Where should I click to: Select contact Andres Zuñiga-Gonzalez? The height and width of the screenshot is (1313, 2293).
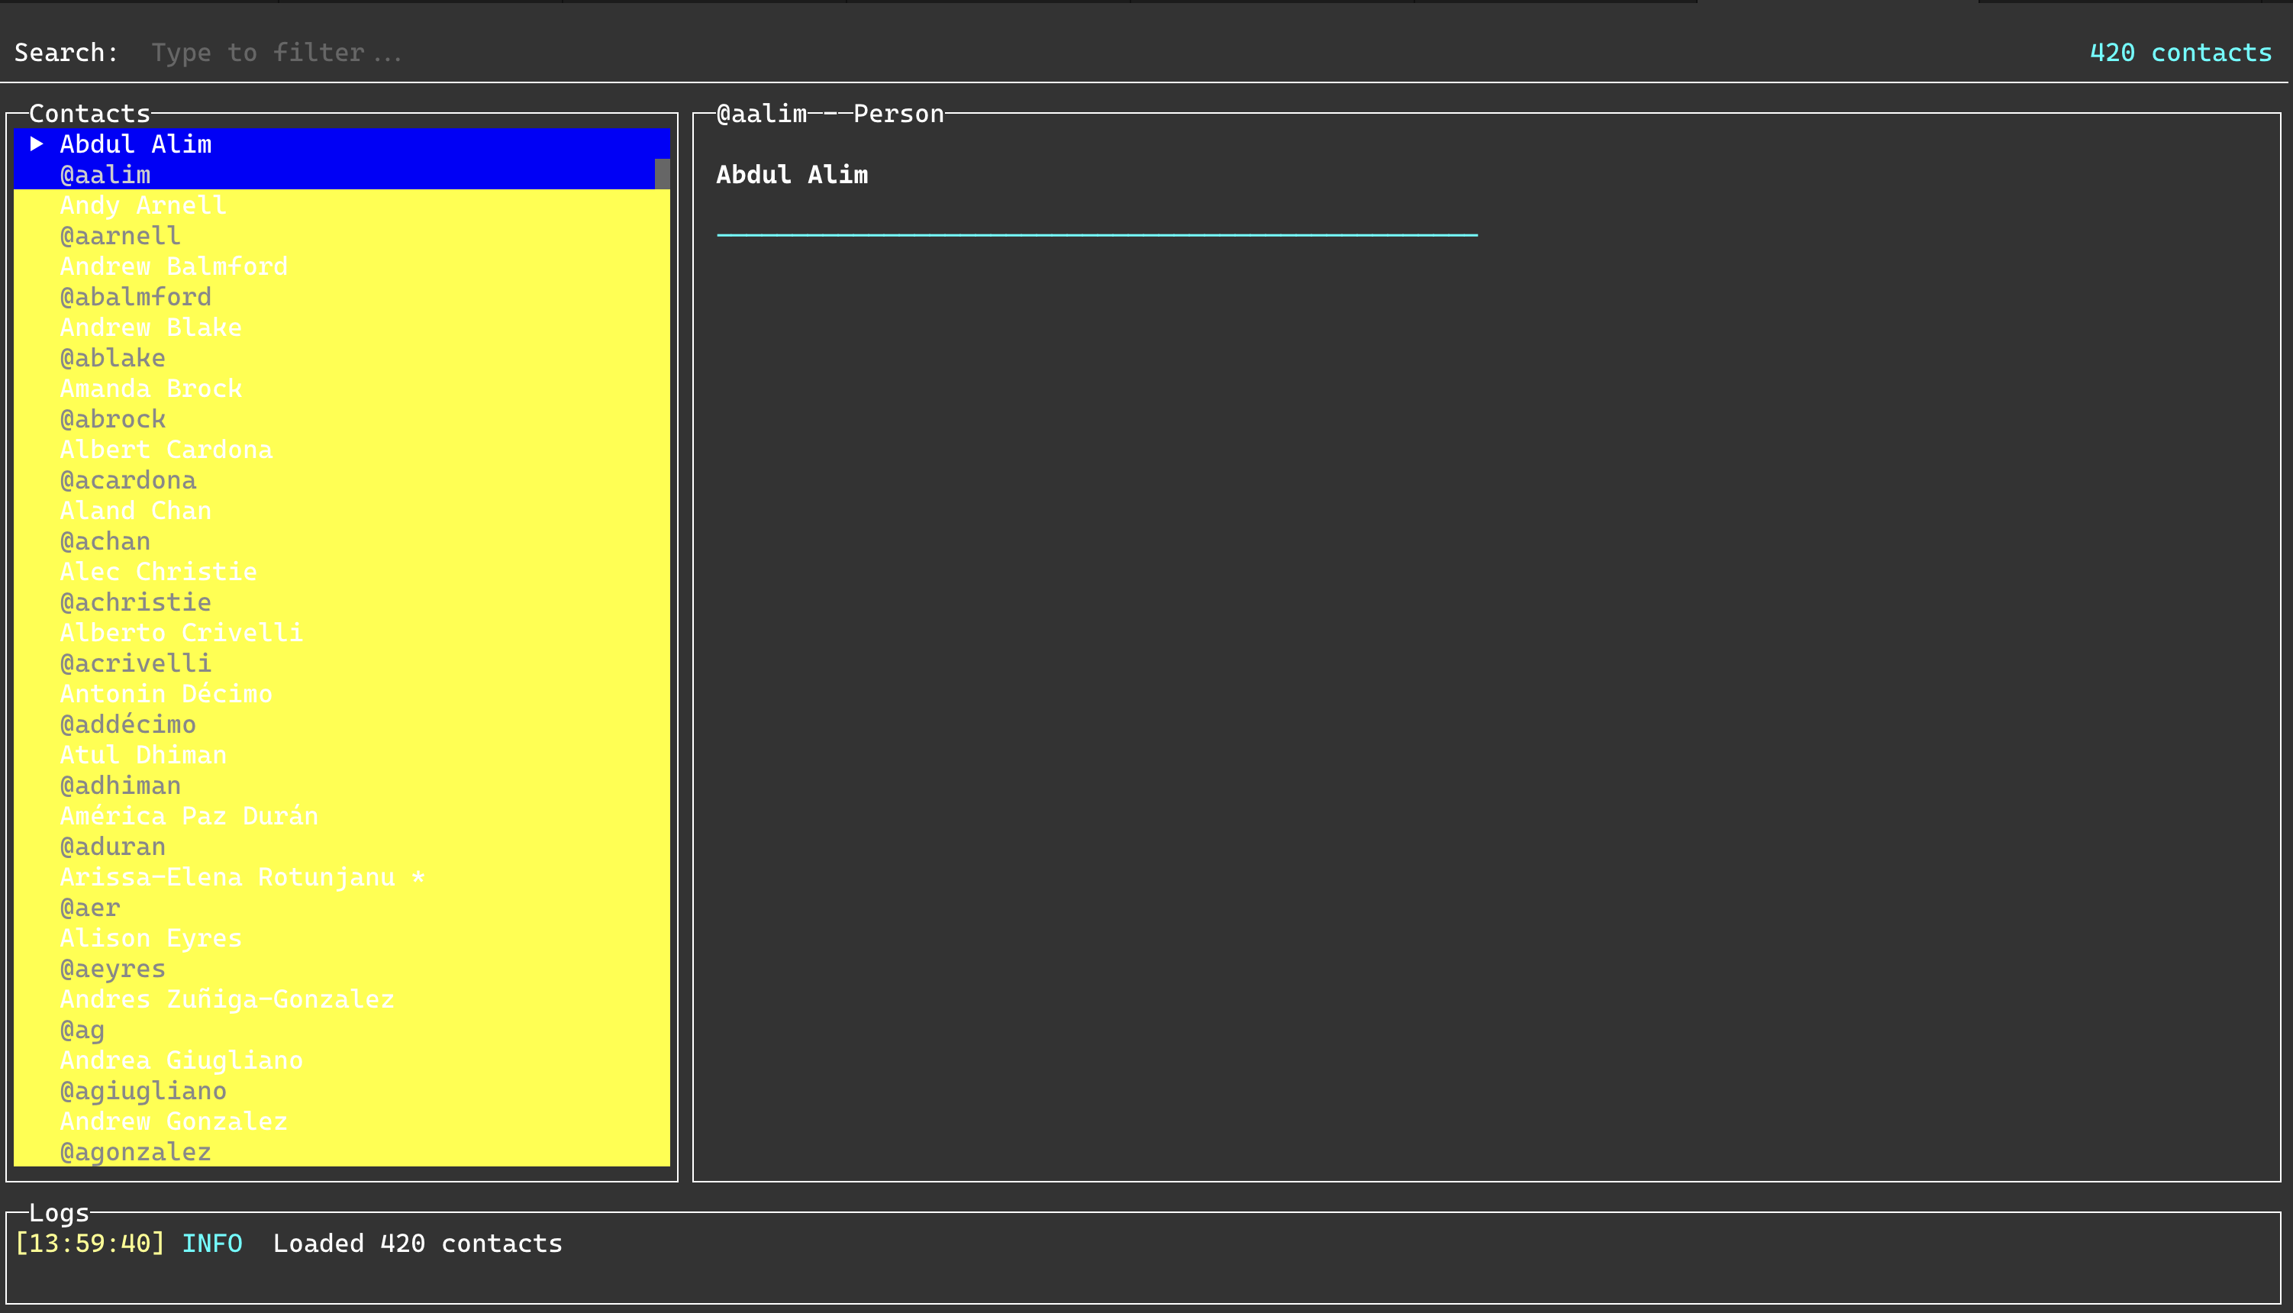pos(227,999)
